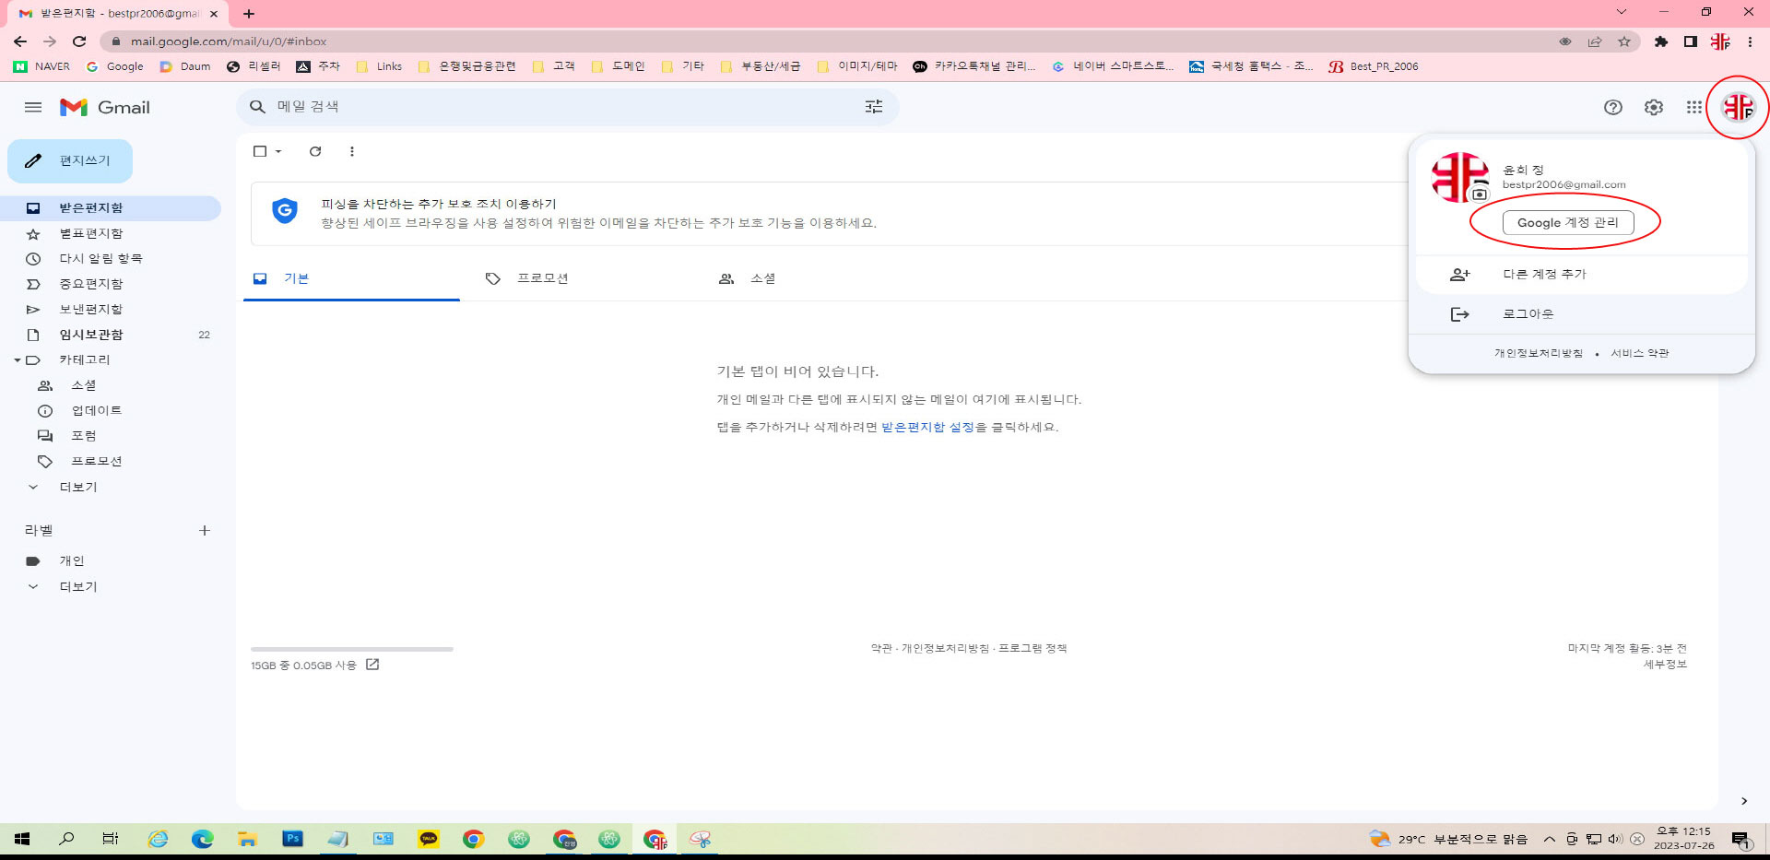The image size is (1770, 860).
Task: Compose a new mail with 편지쓰기
Action: (70, 161)
